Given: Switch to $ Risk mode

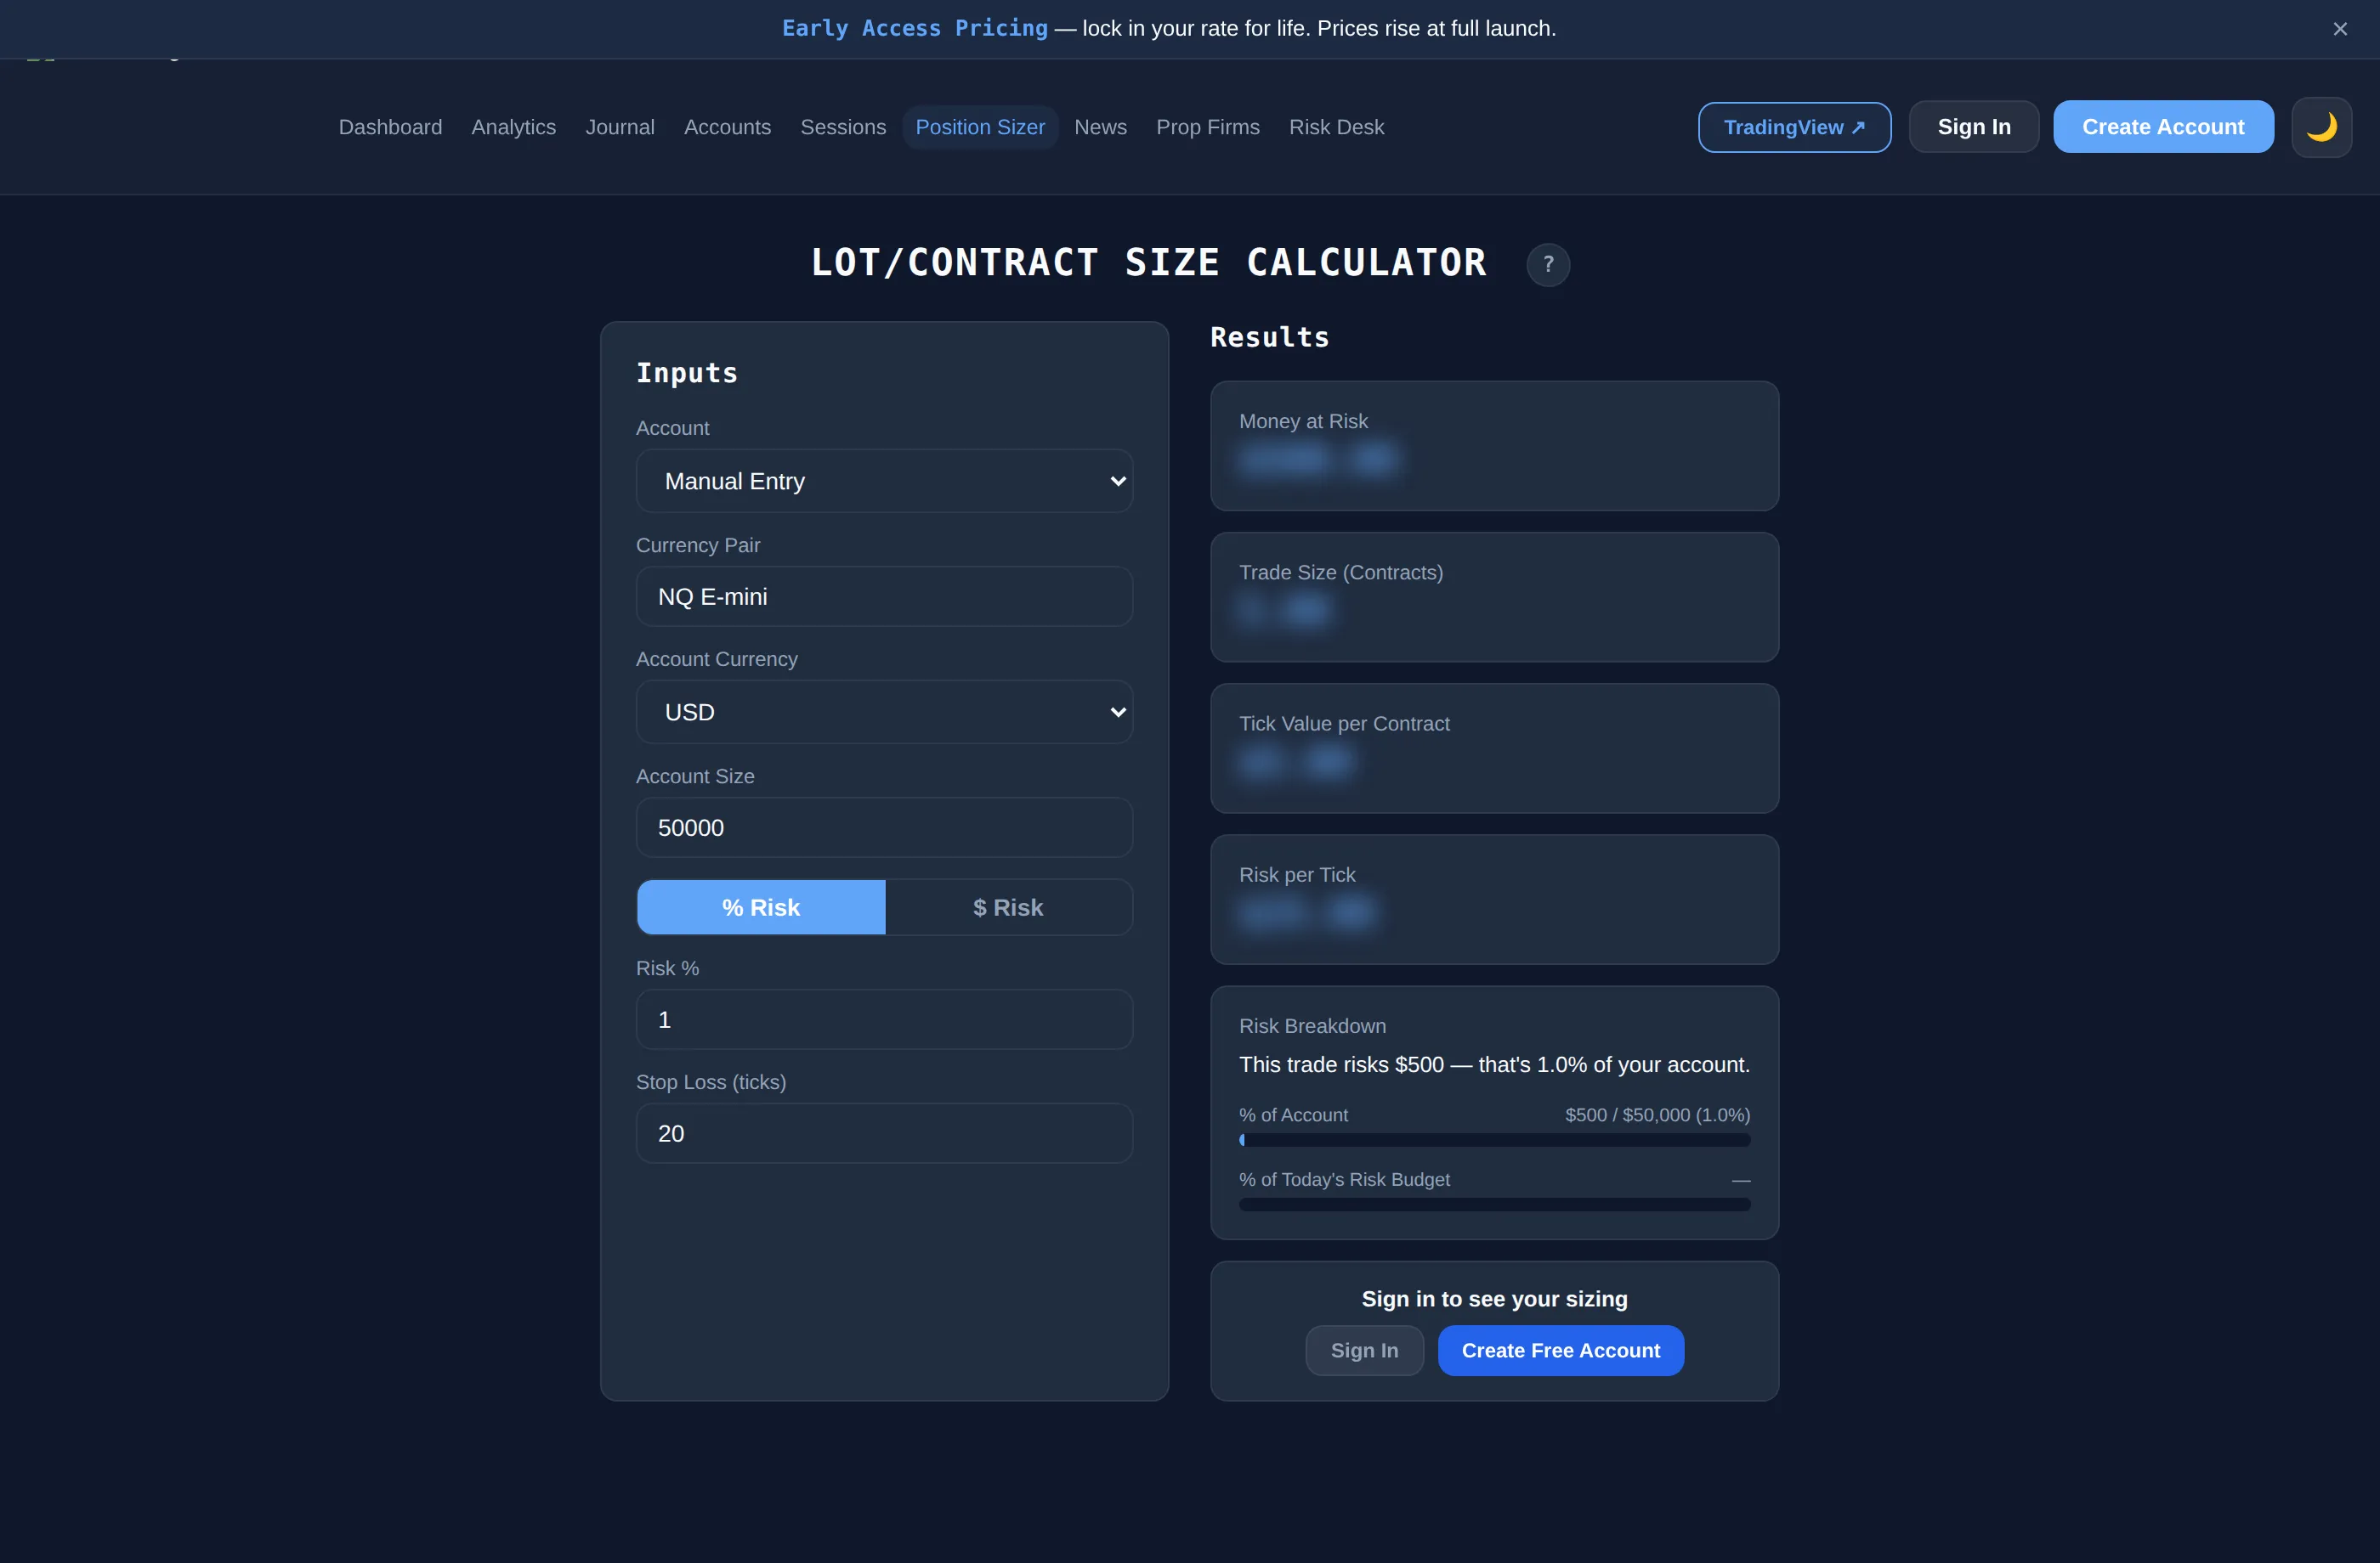Looking at the screenshot, I should 1008,907.
